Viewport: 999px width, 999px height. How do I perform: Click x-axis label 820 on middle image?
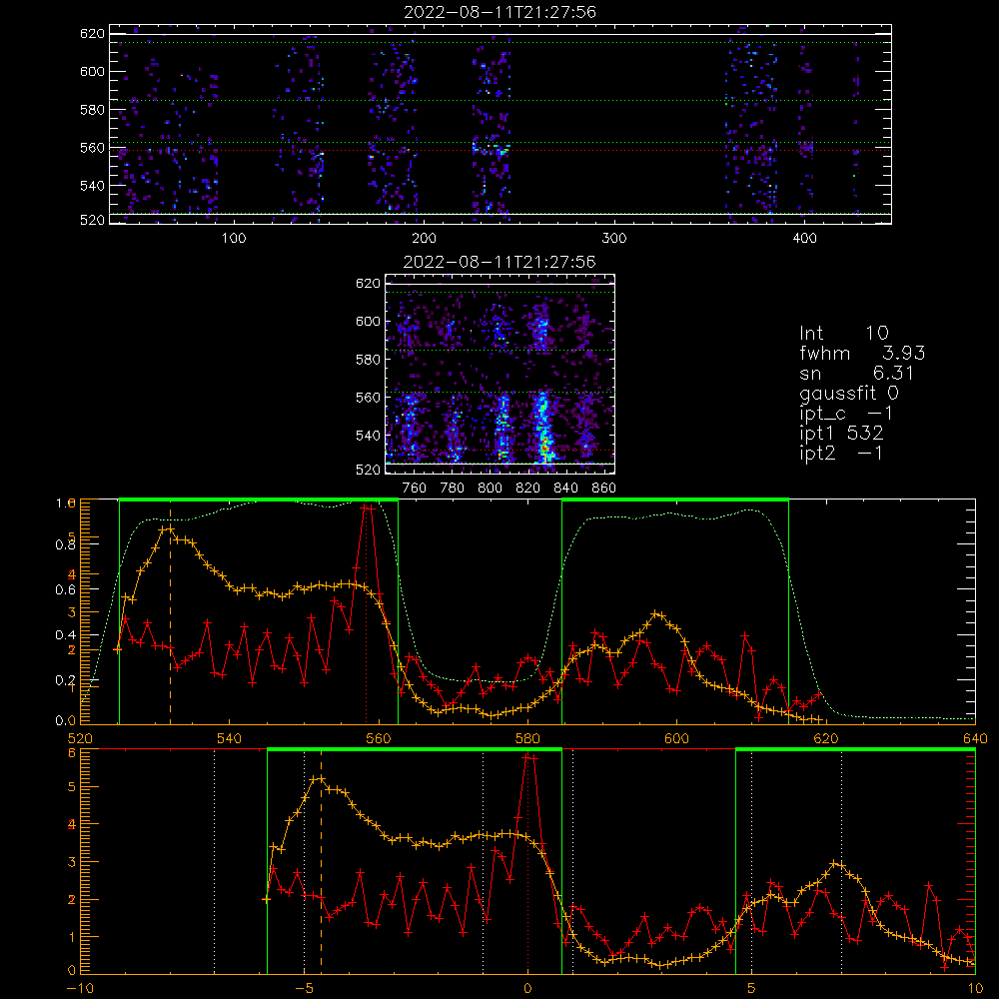[528, 489]
